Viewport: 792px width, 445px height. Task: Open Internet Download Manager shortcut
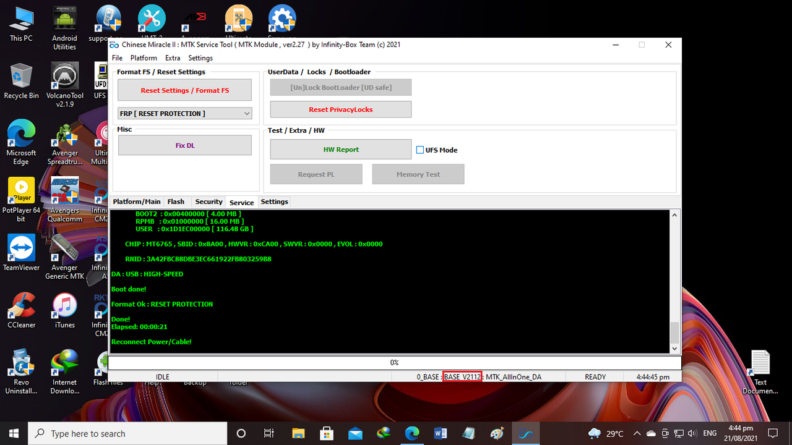coord(64,371)
